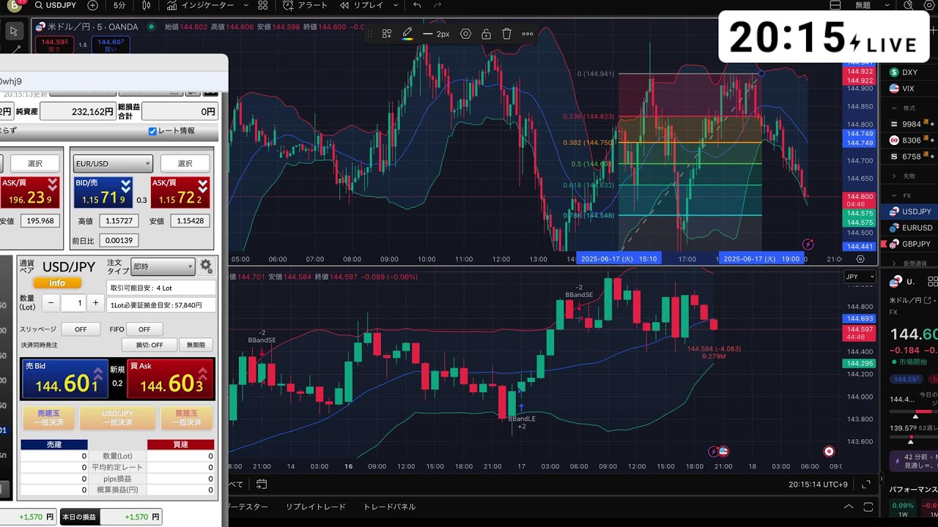The image size is (938, 527).
Task: Add a symbol with the plus icon
Action: coord(92,5)
